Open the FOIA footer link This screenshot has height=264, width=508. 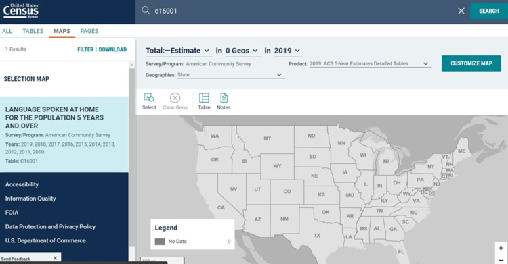point(12,212)
